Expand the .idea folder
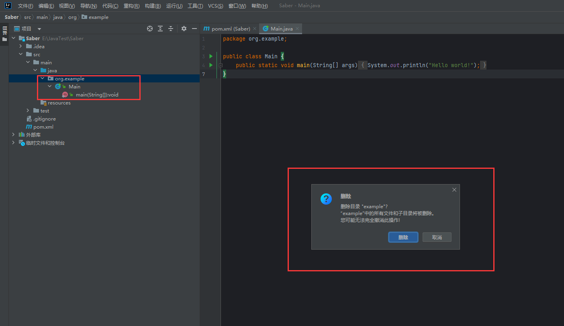This screenshot has height=326, width=564. 20,47
